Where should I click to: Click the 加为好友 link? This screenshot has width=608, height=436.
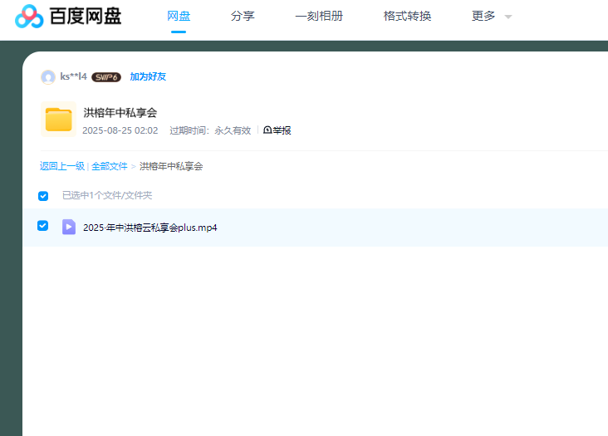(148, 76)
